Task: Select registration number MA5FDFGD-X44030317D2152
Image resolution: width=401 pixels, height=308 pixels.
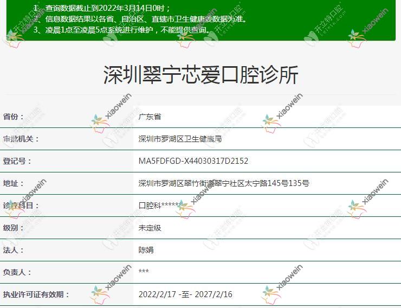Action: (x=193, y=161)
